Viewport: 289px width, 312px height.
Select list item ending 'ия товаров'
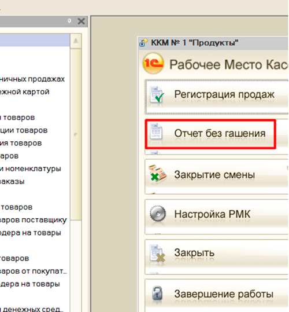21,143
